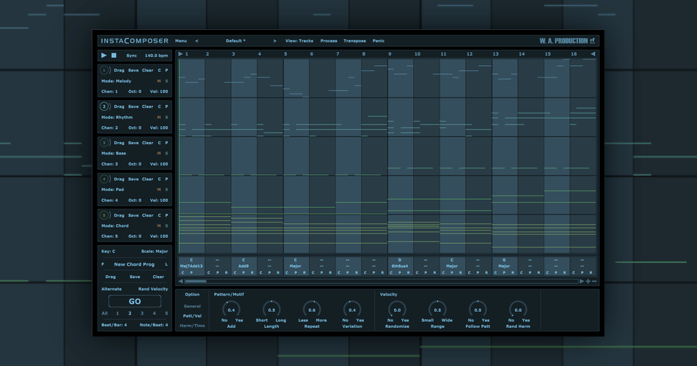The width and height of the screenshot is (697, 366).
Task: Click the W. A. Production logo
Action: (566, 41)
